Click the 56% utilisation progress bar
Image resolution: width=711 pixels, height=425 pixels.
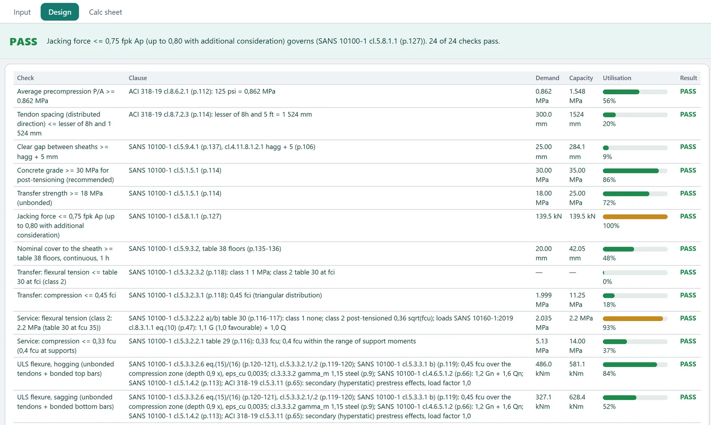pyautogui.click(x=635, y=92)
